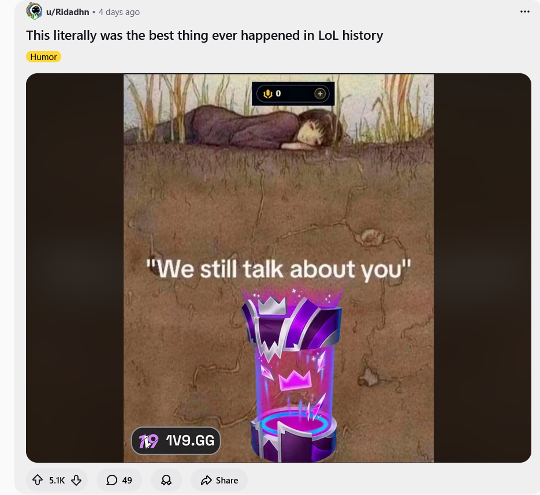Click the 5.1K vote count

pos(57,480)
